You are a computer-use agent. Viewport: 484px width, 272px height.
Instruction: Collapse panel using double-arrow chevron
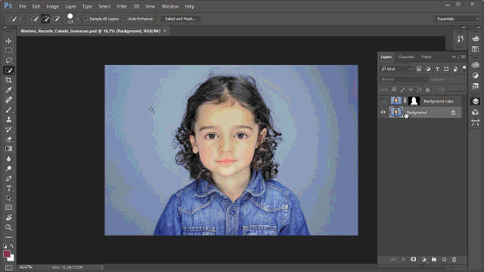click(454, 57)
